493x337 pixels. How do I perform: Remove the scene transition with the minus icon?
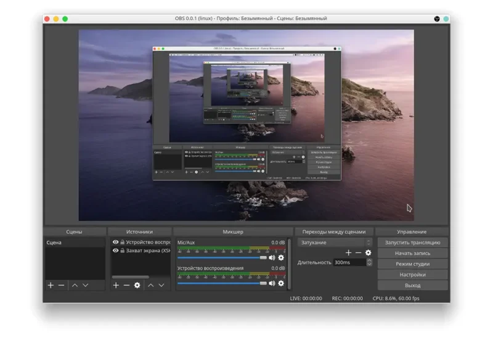click(358, 252)
